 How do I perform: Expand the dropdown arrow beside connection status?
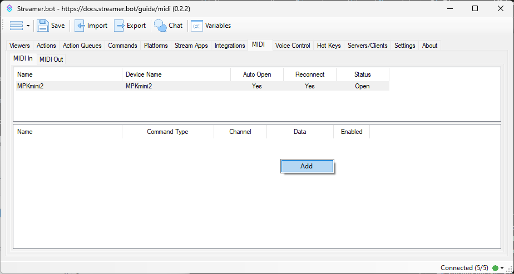(502, 268)
